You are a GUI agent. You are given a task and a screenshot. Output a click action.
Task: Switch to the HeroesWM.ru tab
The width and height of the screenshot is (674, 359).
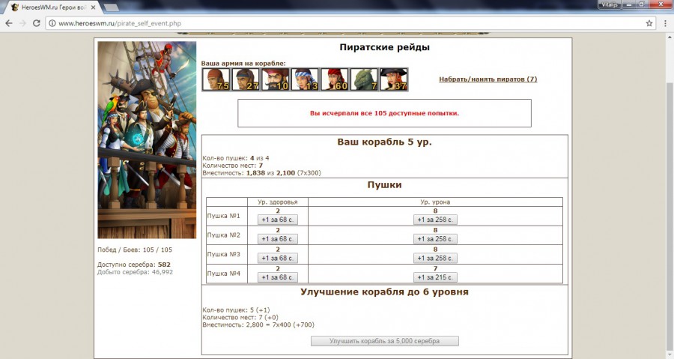click(x=53, y=7)
